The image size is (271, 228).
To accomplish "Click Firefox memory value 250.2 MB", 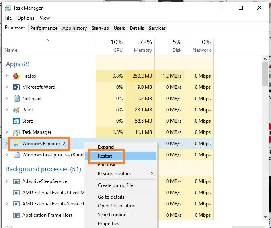I will [142, 76].
